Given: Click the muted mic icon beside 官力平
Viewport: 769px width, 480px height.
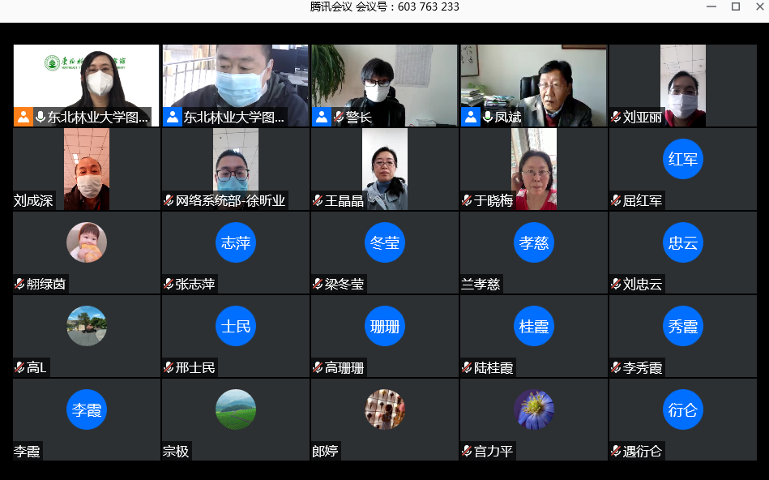Looking at the screenshot, I should tap(467, 452).
